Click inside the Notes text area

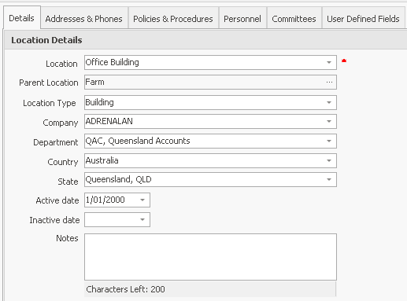tap(210, 257)
